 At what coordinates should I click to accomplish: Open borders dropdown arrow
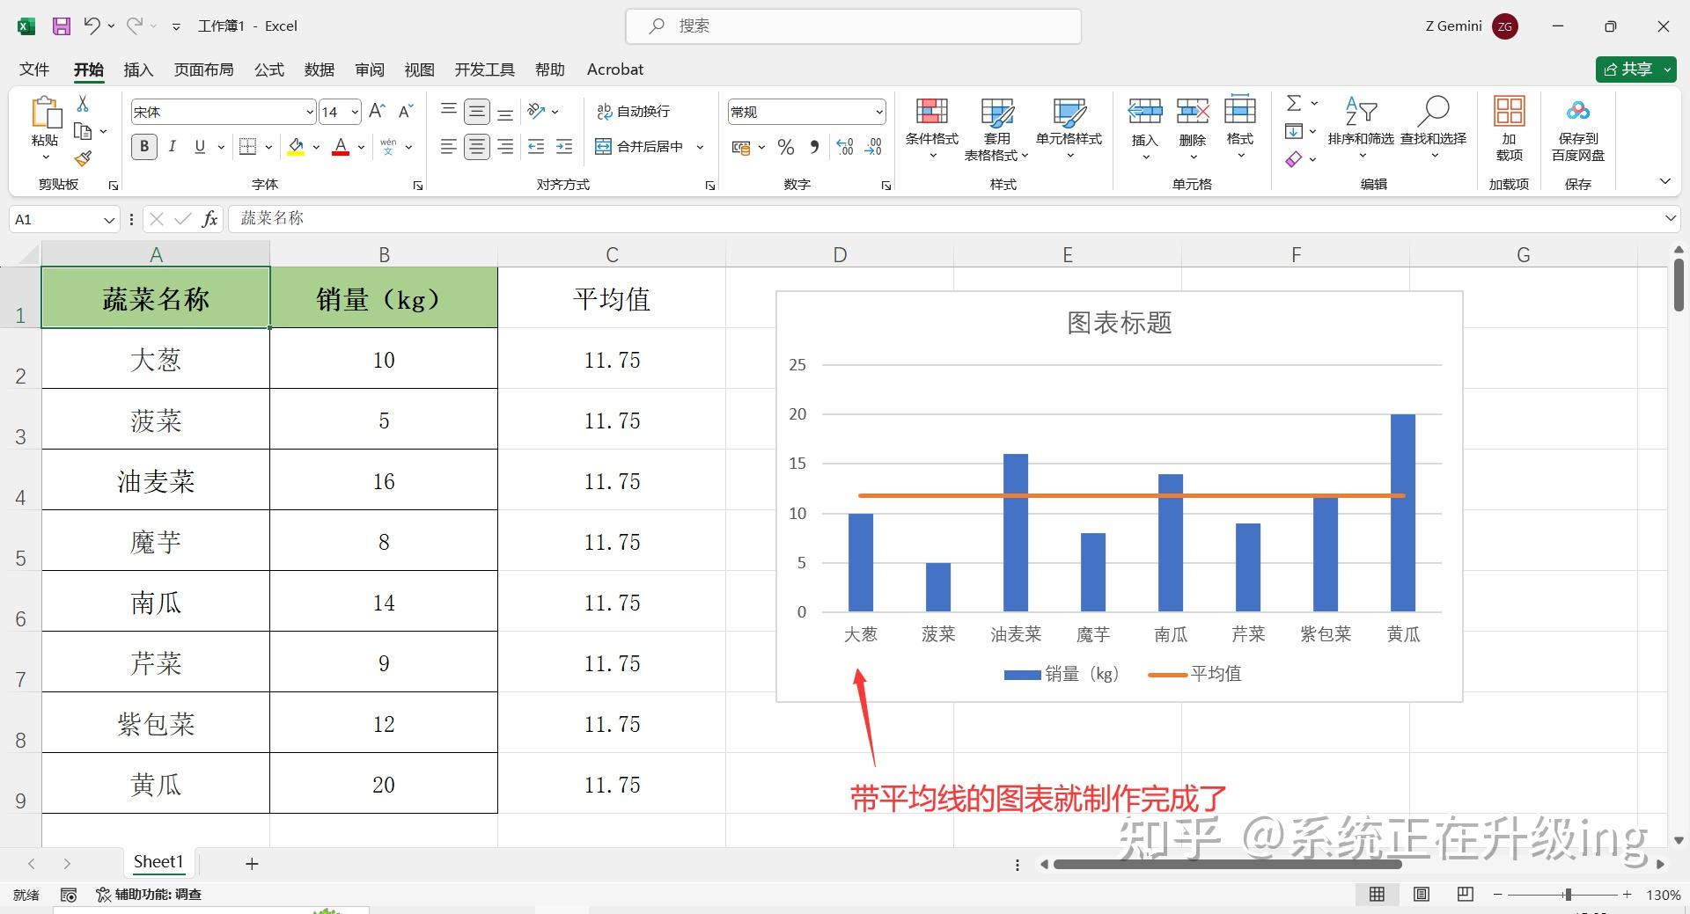[x=268, y=147]
